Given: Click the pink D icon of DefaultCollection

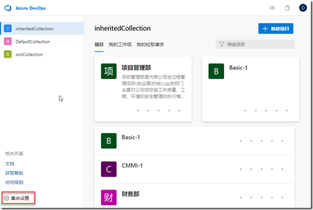Looking at the screenshot, I should pyautogui.click(x=8, y=41).
